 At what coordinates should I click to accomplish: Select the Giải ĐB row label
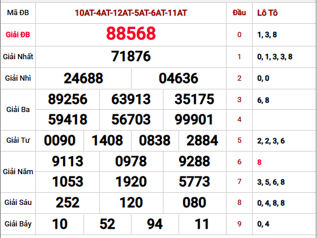click(18, 35)
